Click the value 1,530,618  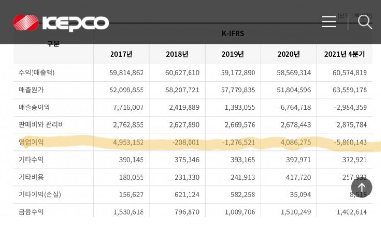128,212
